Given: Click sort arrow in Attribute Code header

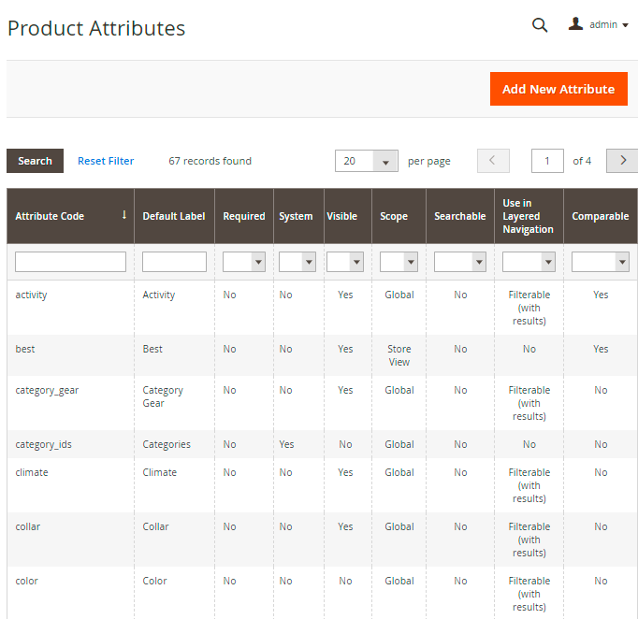Looking at the screenshot, I should (123, 215).
